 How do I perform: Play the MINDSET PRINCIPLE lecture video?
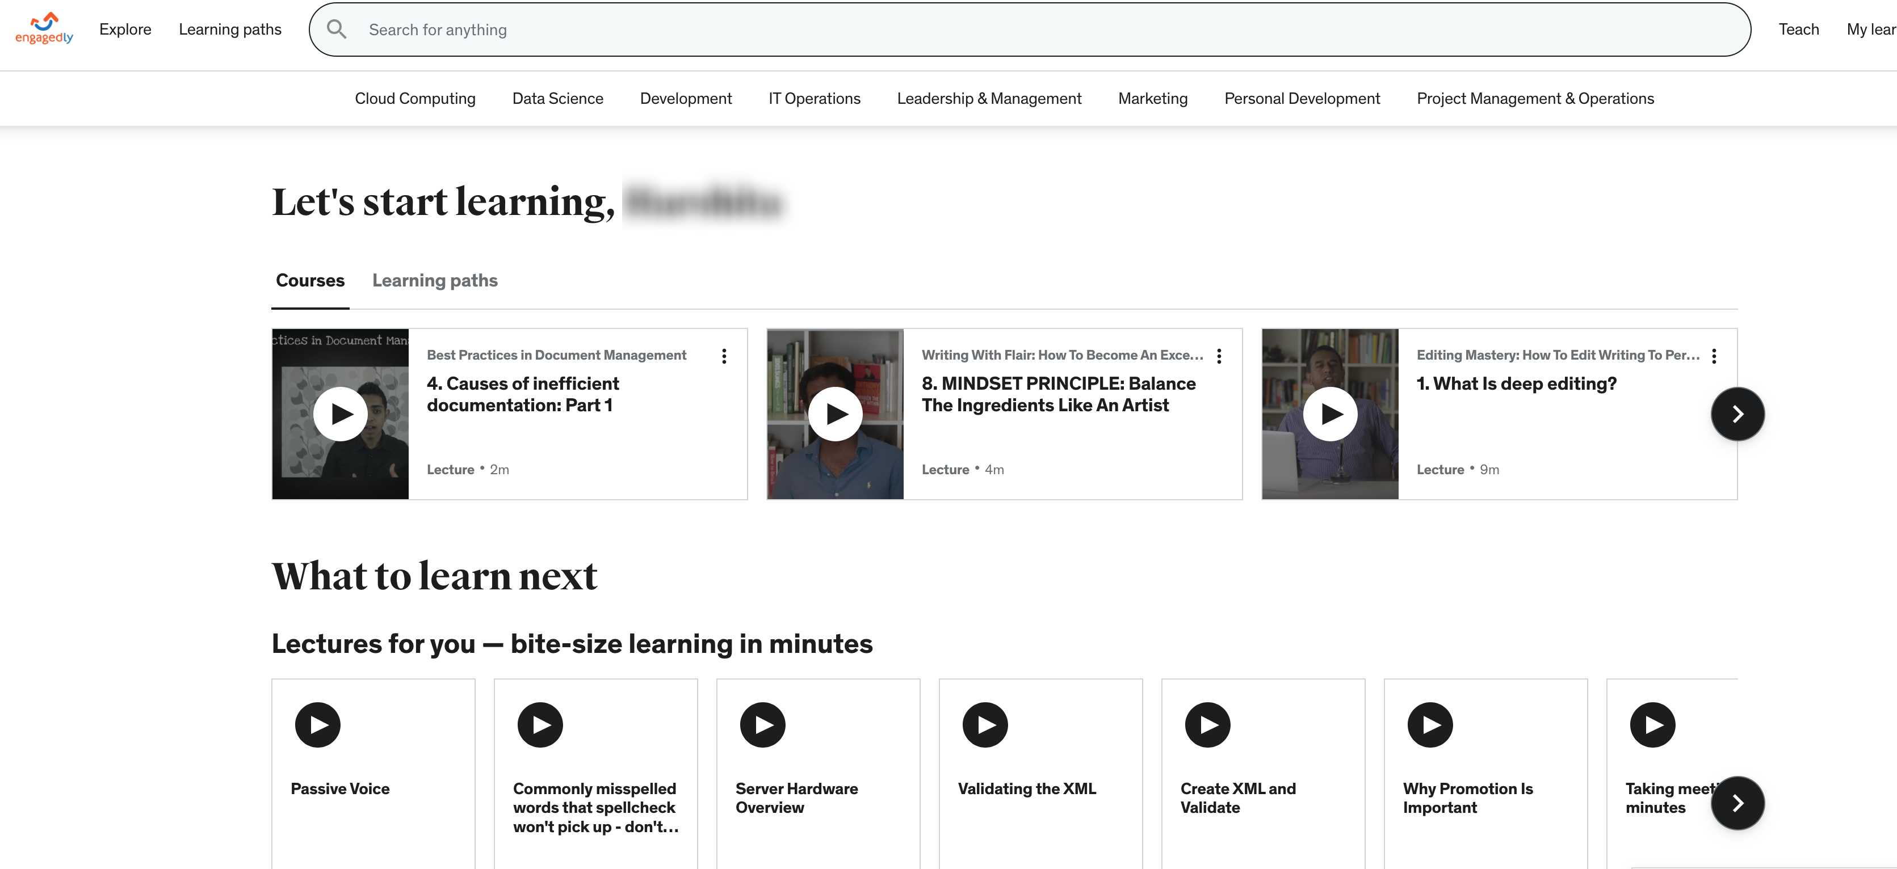(x=835, y=414)
